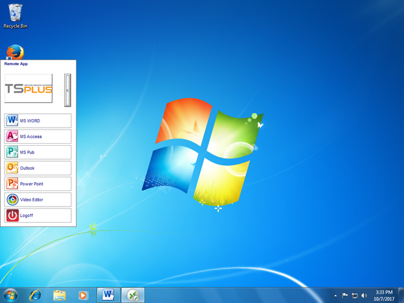Click the Outlook app icon

pyautogui.click(x=12, y=168)
